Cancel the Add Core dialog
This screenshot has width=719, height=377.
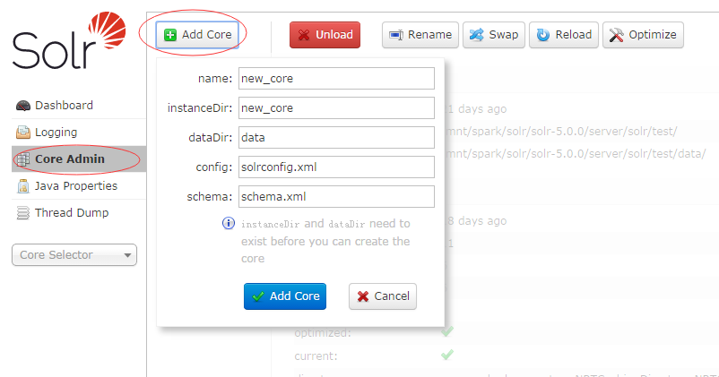383,296
